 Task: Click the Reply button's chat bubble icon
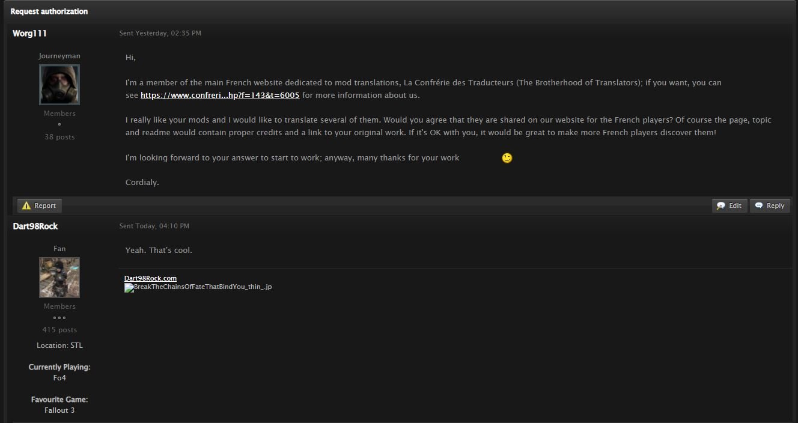(759, 205)
